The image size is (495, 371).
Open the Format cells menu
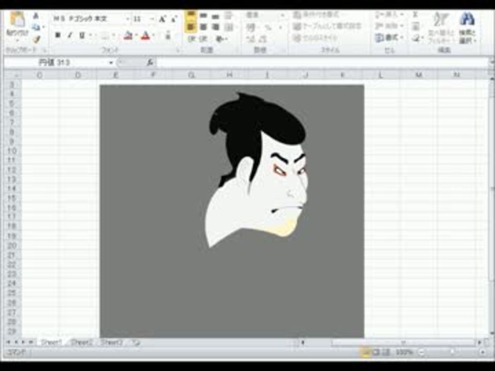coord(390,38)
